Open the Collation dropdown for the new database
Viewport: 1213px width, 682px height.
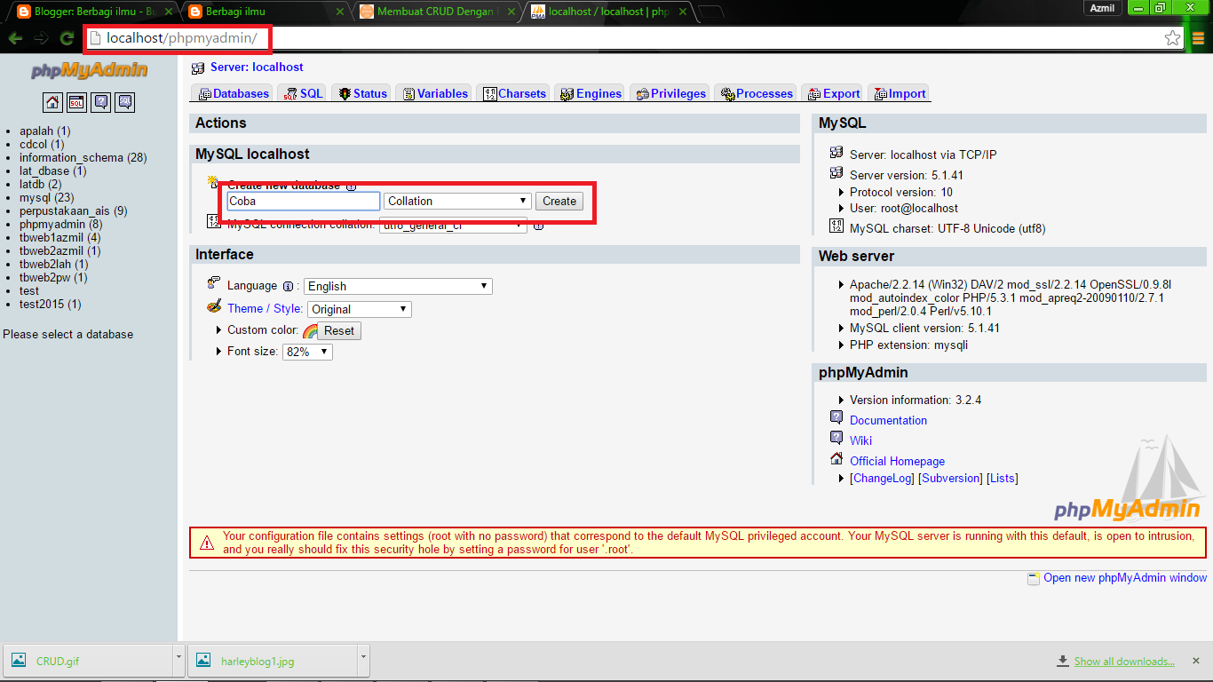point(456,201)
